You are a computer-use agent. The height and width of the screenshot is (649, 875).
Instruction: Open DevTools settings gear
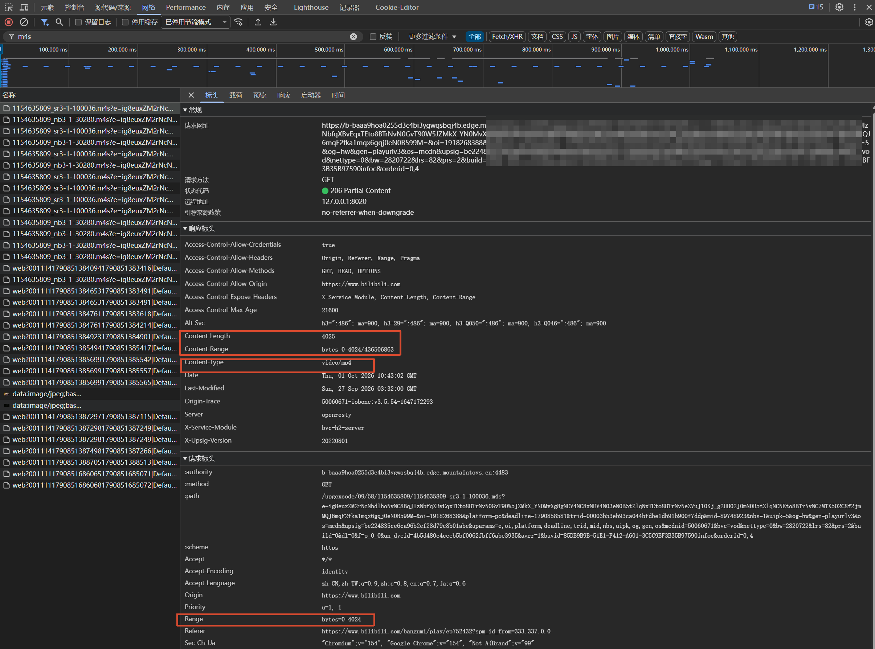(x=839, y=7)
